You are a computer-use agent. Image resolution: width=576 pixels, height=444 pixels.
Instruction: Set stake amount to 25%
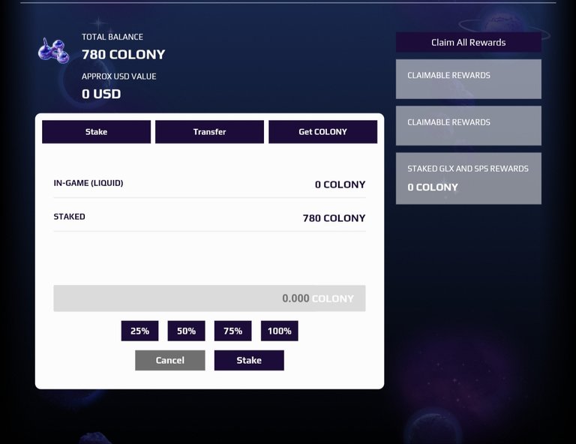[x=140, y=331]
